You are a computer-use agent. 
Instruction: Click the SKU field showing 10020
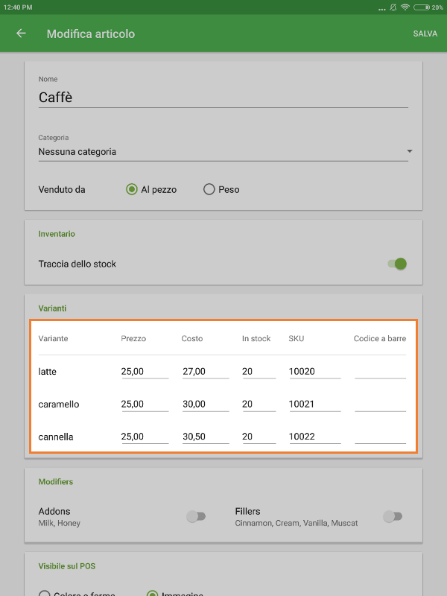tap(314, 371)
